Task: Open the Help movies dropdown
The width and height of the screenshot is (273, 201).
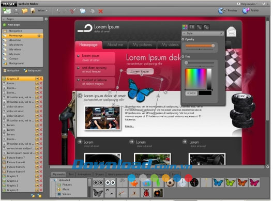Action: click(x=247, y=4)
